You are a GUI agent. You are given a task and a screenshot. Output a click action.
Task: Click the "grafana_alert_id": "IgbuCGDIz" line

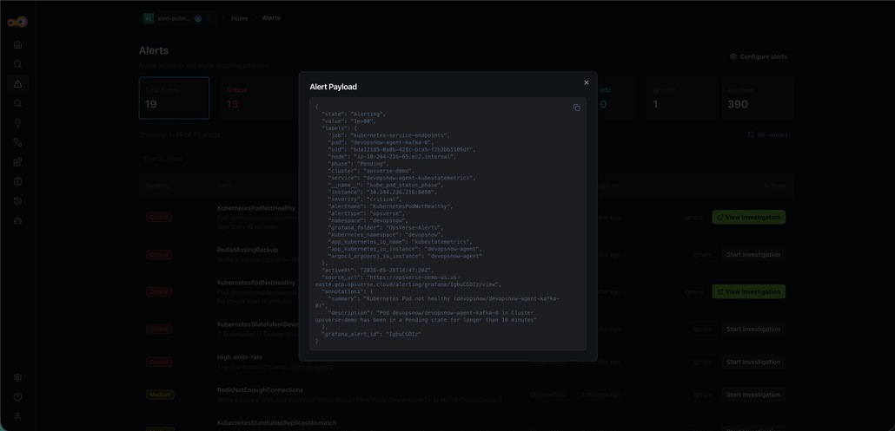point(371,334)
